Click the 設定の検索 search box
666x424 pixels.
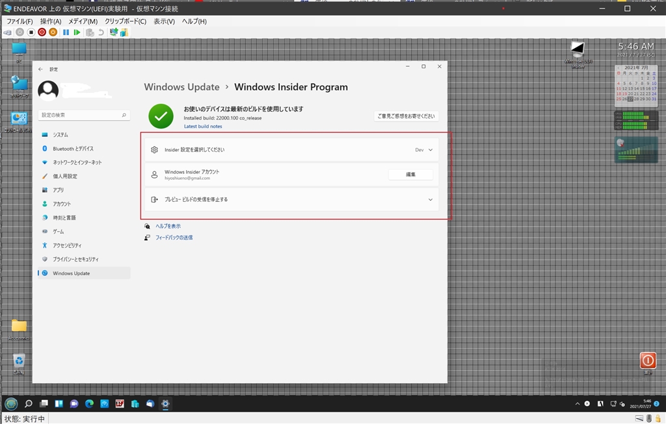[x=84, y=115]
